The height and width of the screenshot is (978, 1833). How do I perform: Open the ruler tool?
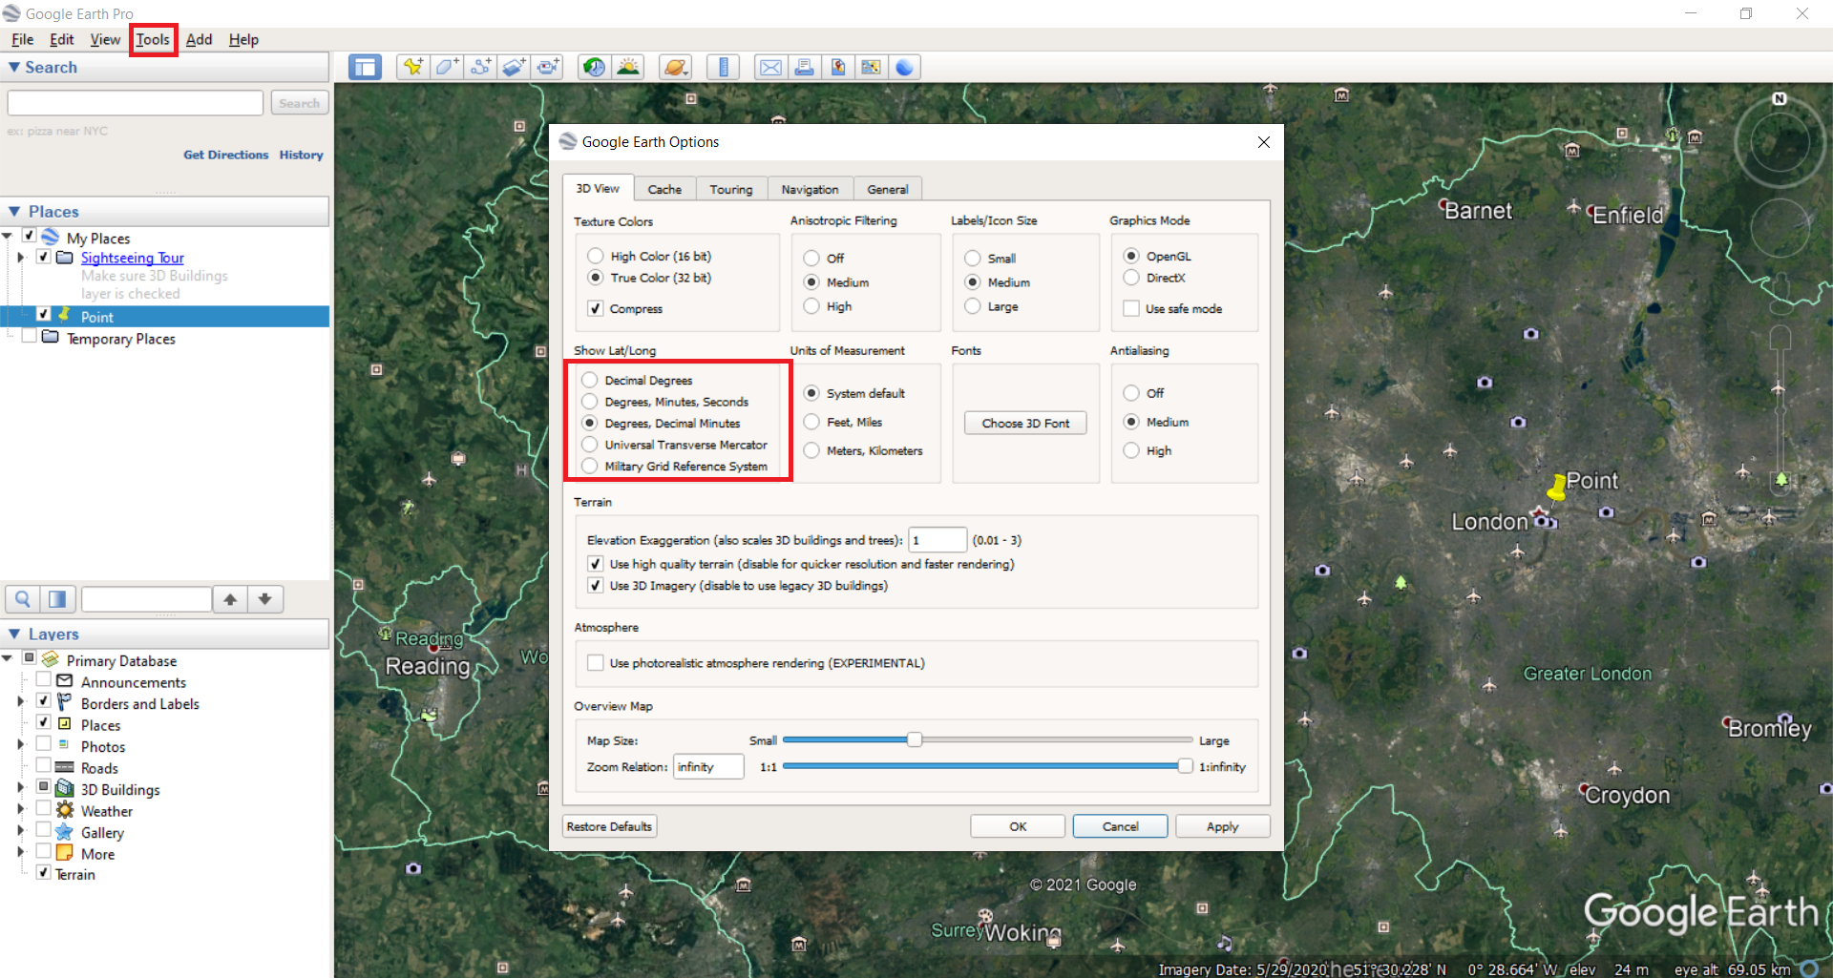pos(723,68)
